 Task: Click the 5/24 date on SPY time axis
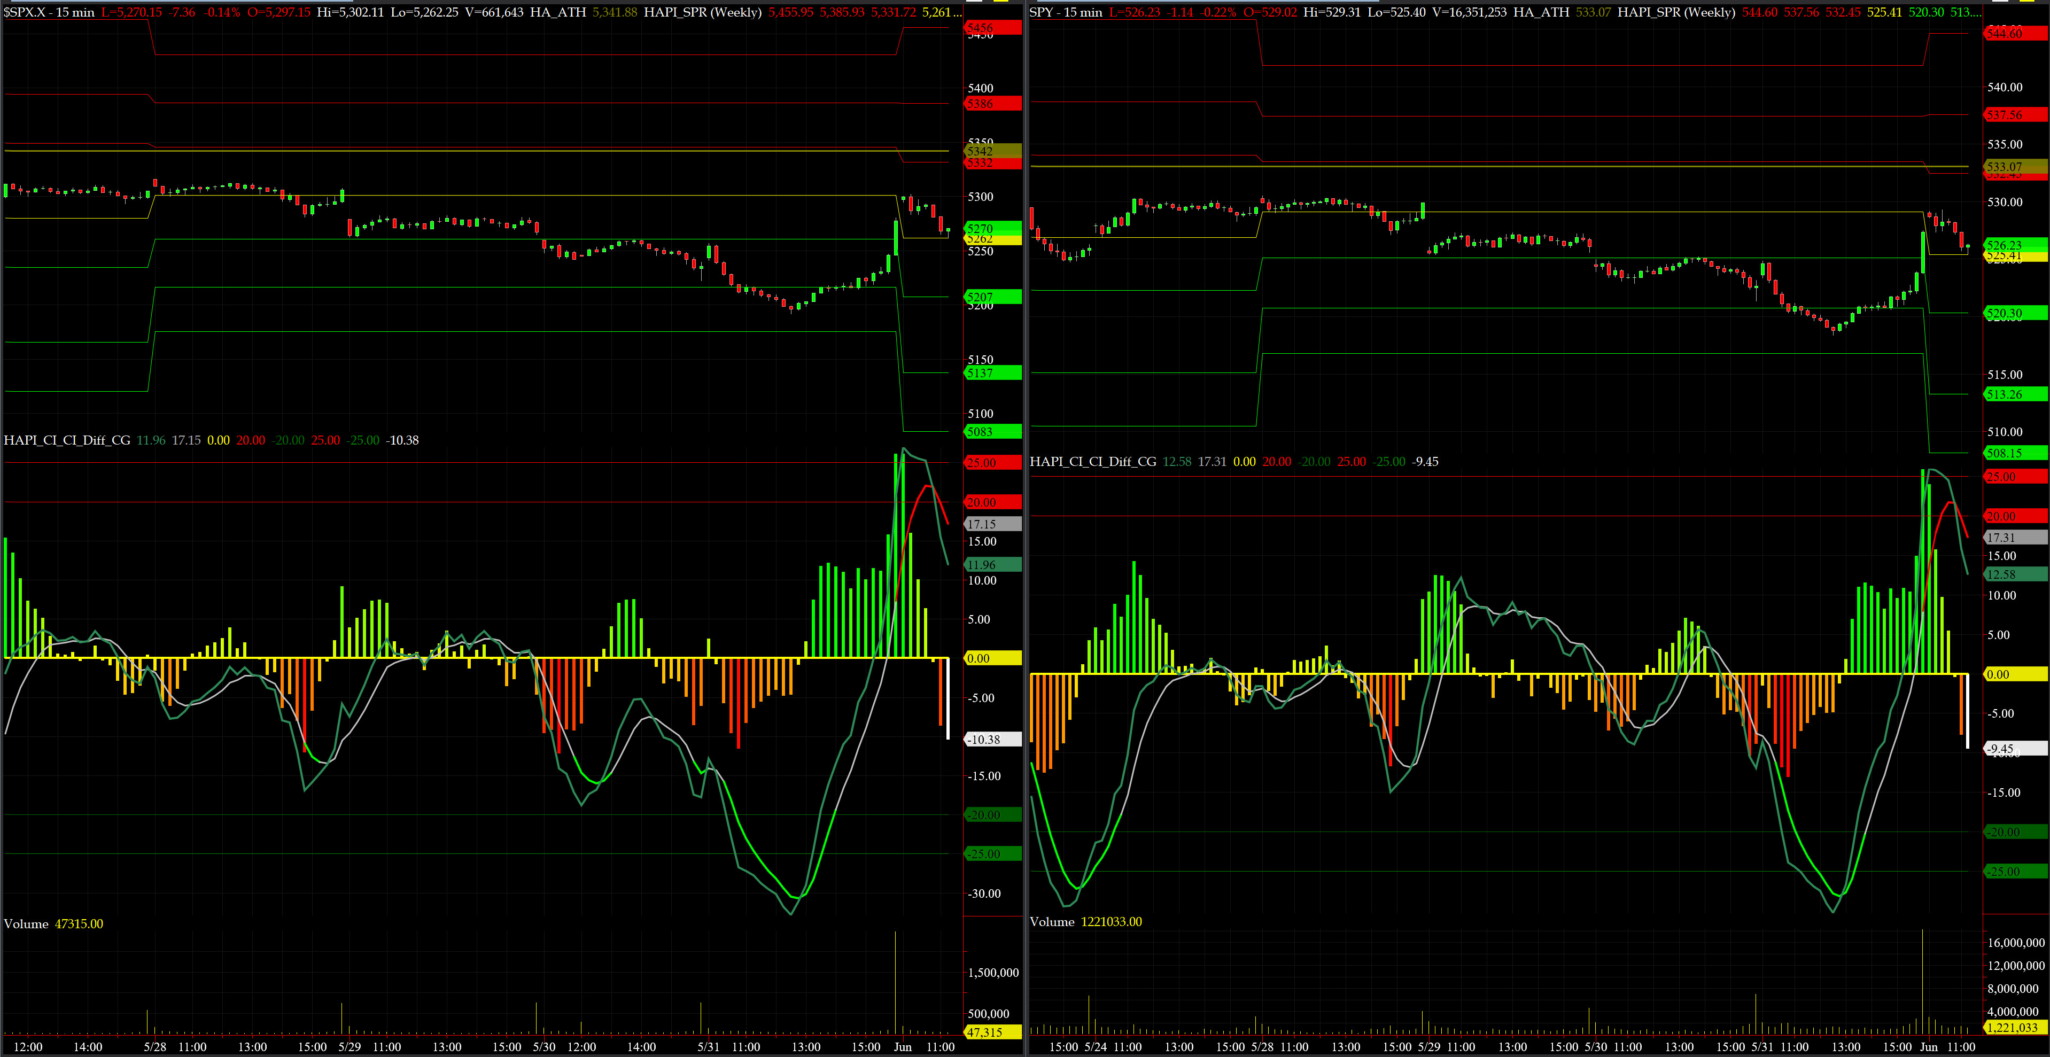pyautogui.click(x=1095, y=1047)
